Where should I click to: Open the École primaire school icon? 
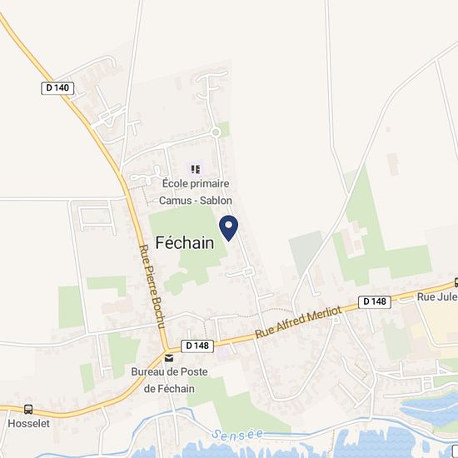[196, 169]
